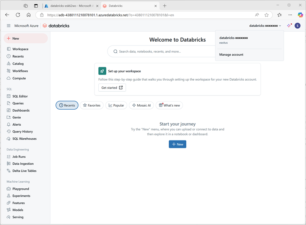
Task: Click the rocket setup icon
Action: (102, 71)
